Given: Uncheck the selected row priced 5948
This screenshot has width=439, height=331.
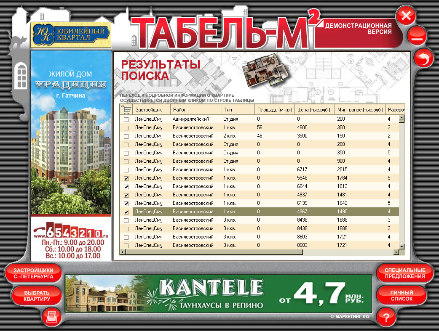Looking at the screenshot, I should point(126,177).
